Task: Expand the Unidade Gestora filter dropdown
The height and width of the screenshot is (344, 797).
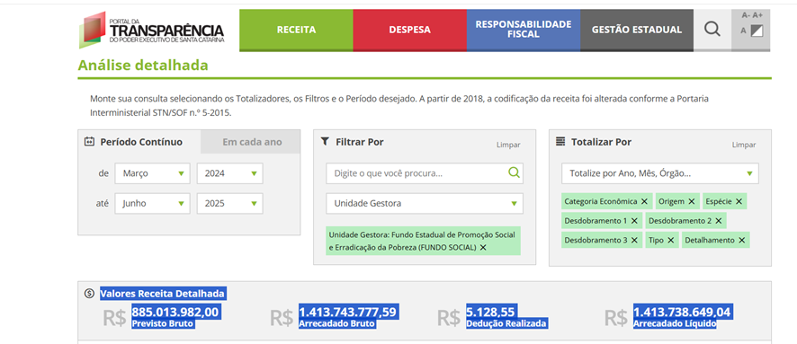Action: [x=425, y=204]
